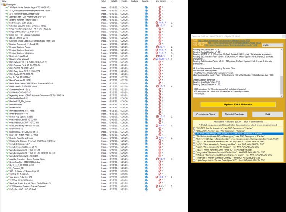The image size is (286, 212).
Task: Click red version icon for HN66 Nails row
Action: pos(157,86)
